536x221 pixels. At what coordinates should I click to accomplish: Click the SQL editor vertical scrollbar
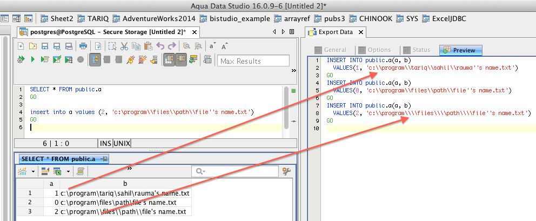(x=286, y=108)
